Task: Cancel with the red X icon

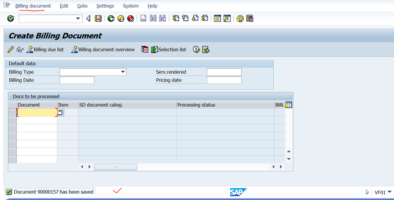Action: click(131, 18)
